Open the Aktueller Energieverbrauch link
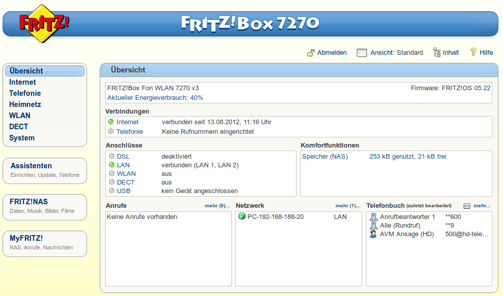The height and width of the screenshot is (296, 503). [155, 97]
